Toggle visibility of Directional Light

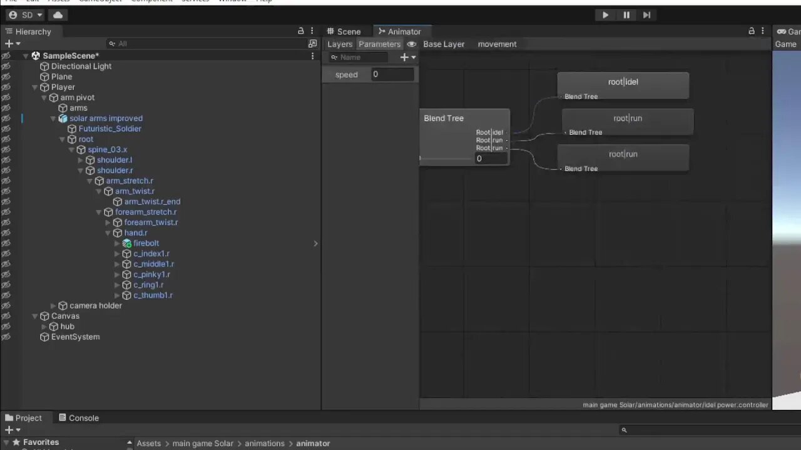pos(6,66)
